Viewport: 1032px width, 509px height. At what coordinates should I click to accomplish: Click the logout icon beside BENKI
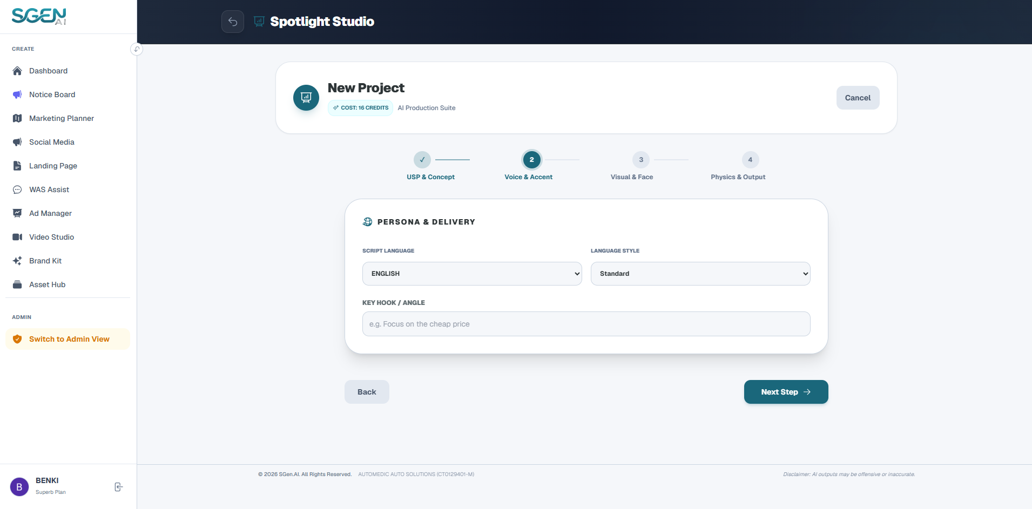[x=119, y=487]
